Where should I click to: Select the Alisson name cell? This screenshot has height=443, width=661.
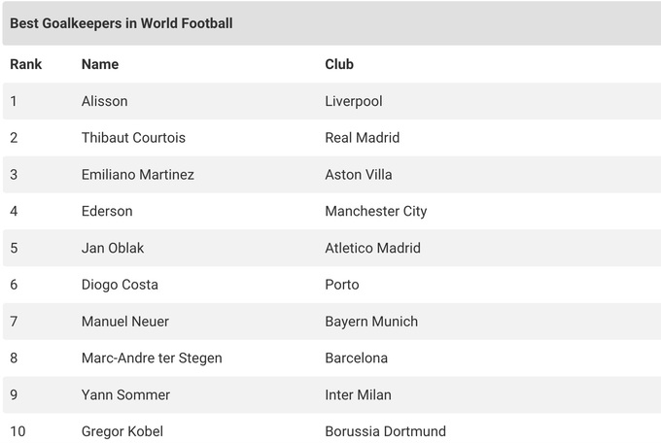tap(104, 101)
